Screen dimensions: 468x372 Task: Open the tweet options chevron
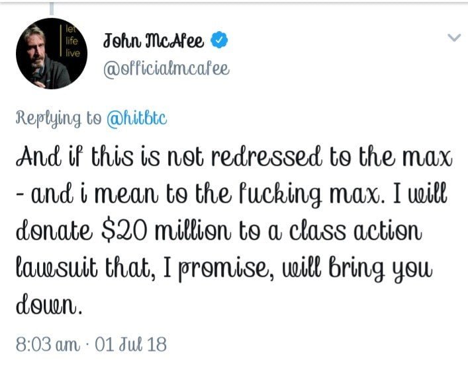pyautogui.click(x=454, y=38)
